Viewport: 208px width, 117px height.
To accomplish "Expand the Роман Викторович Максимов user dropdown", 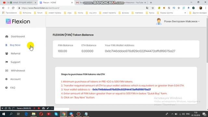I will (x=182, y=21).
